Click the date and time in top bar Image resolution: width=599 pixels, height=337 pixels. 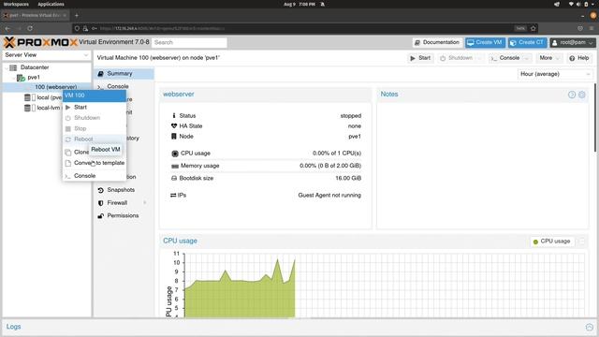point(299,4)
